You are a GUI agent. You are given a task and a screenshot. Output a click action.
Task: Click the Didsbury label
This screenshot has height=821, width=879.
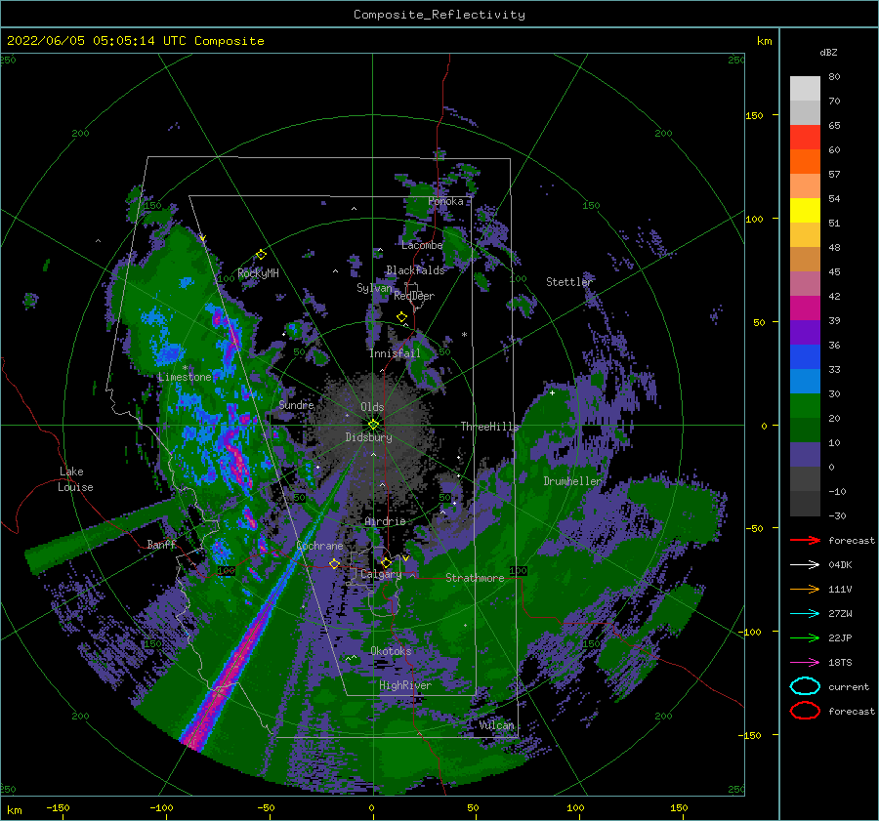368,437
